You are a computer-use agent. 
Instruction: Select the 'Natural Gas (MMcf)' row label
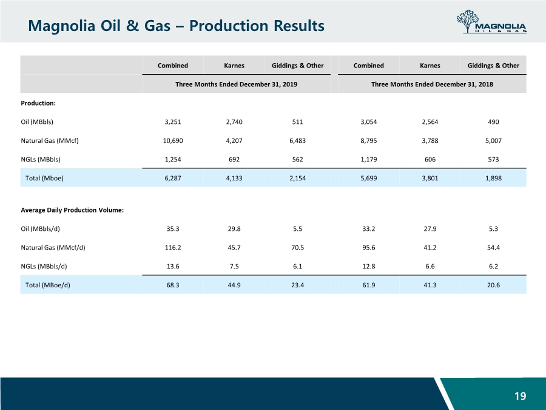pyautogui.click(x=50, y=141)
